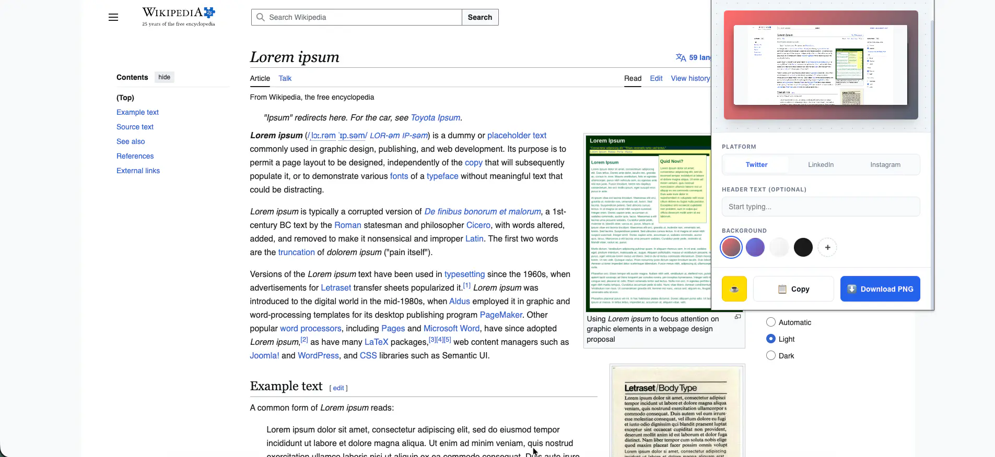Open the Edit tab
The width and height of the screenshot is (995, 457).
(656, 78)
